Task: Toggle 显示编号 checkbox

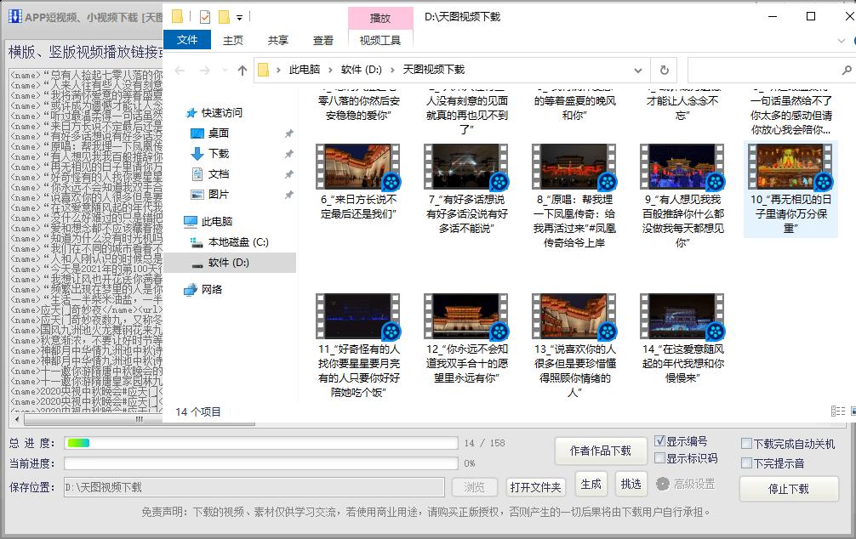Action: click(x=660, y=440)
